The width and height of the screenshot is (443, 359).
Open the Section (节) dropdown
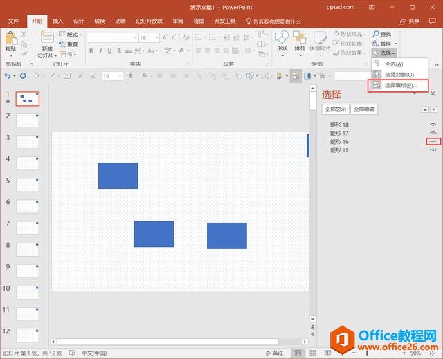coord(68,54)
